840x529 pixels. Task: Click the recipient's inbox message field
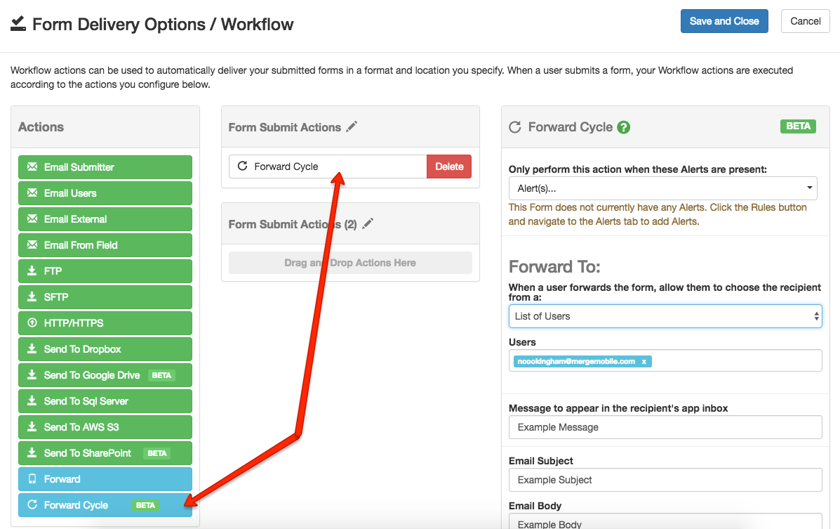(x=665, y=427)
